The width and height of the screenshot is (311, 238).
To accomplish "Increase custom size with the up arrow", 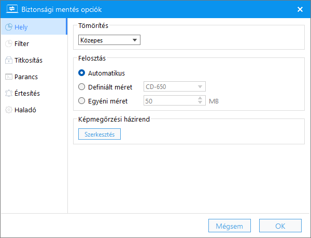I will tap(200, 98).
